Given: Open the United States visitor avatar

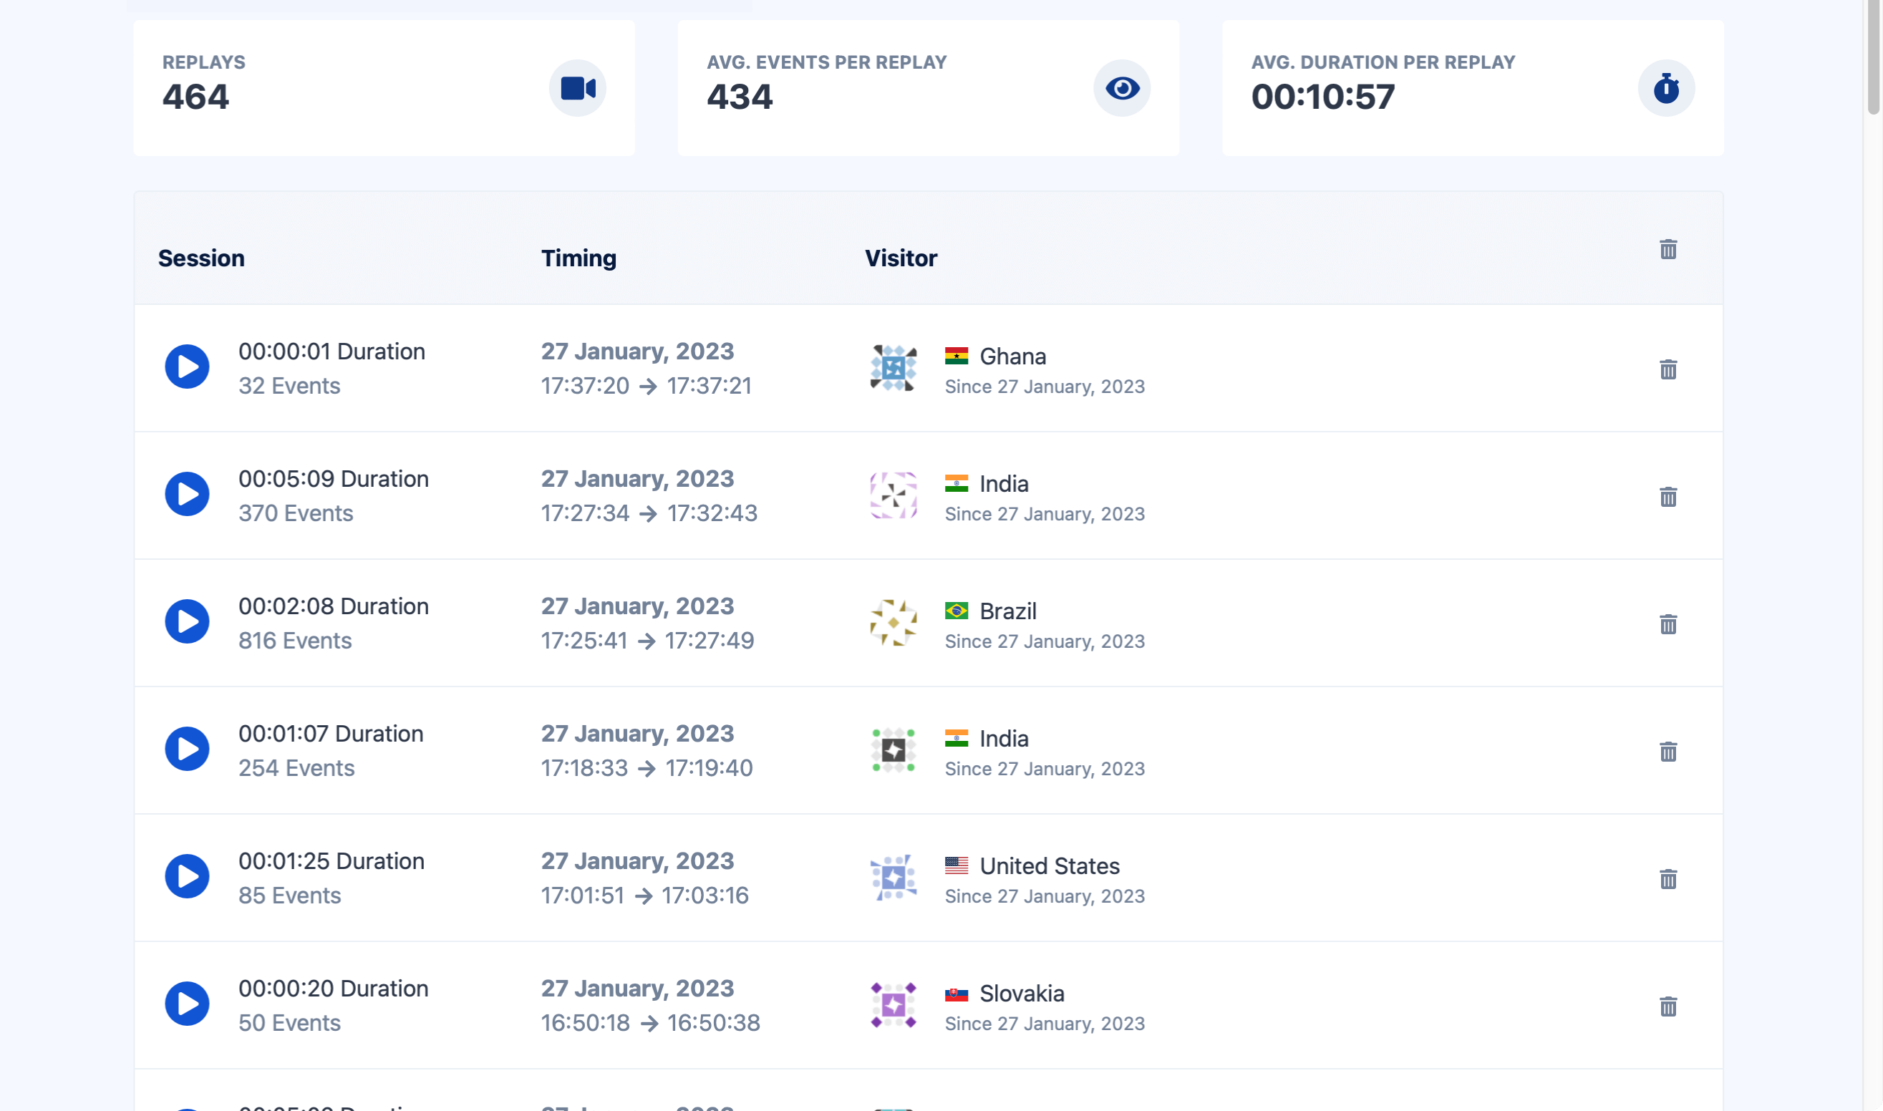Looking at the screenshot, I should click(x=894, y=877).
